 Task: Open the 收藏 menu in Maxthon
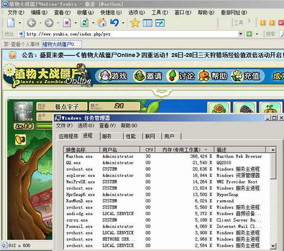85,12
